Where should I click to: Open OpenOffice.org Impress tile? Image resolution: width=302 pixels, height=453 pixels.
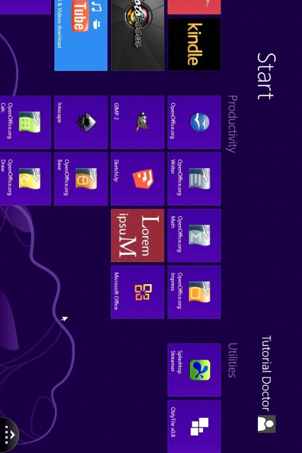[194, 292]
